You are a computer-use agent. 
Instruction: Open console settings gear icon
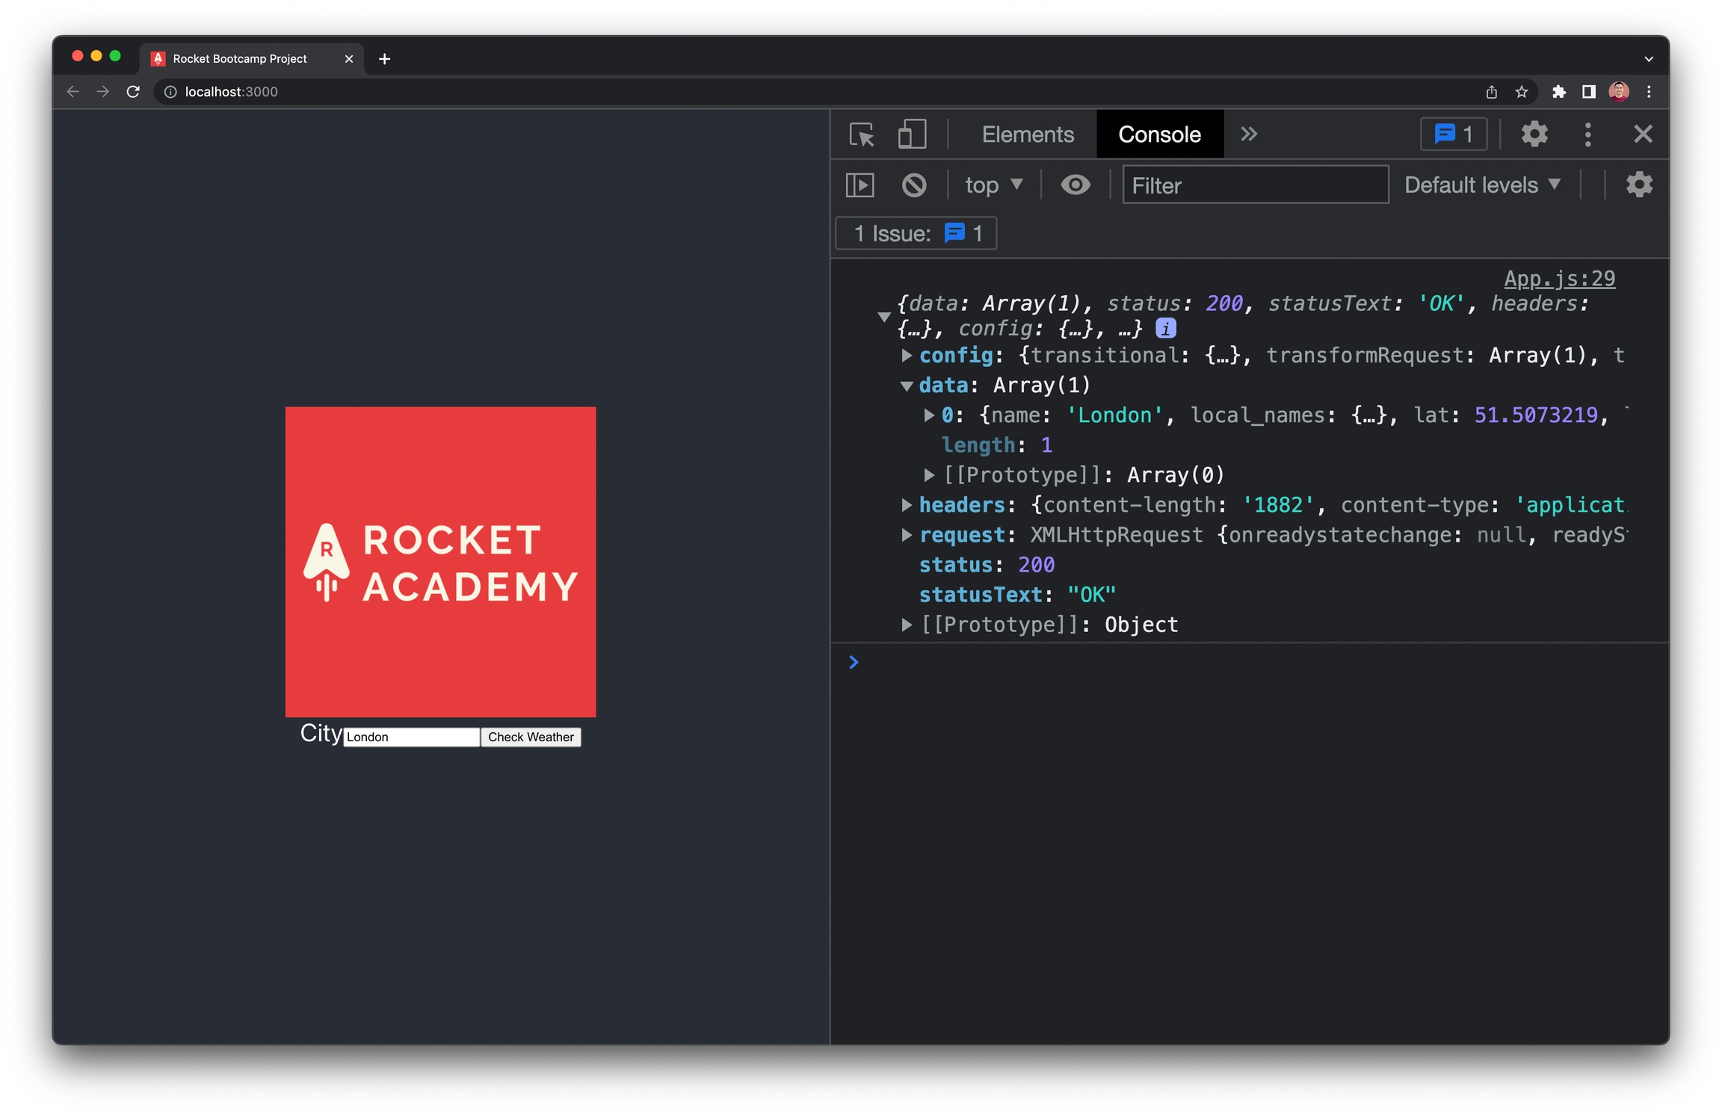[x=1638, y=185]
